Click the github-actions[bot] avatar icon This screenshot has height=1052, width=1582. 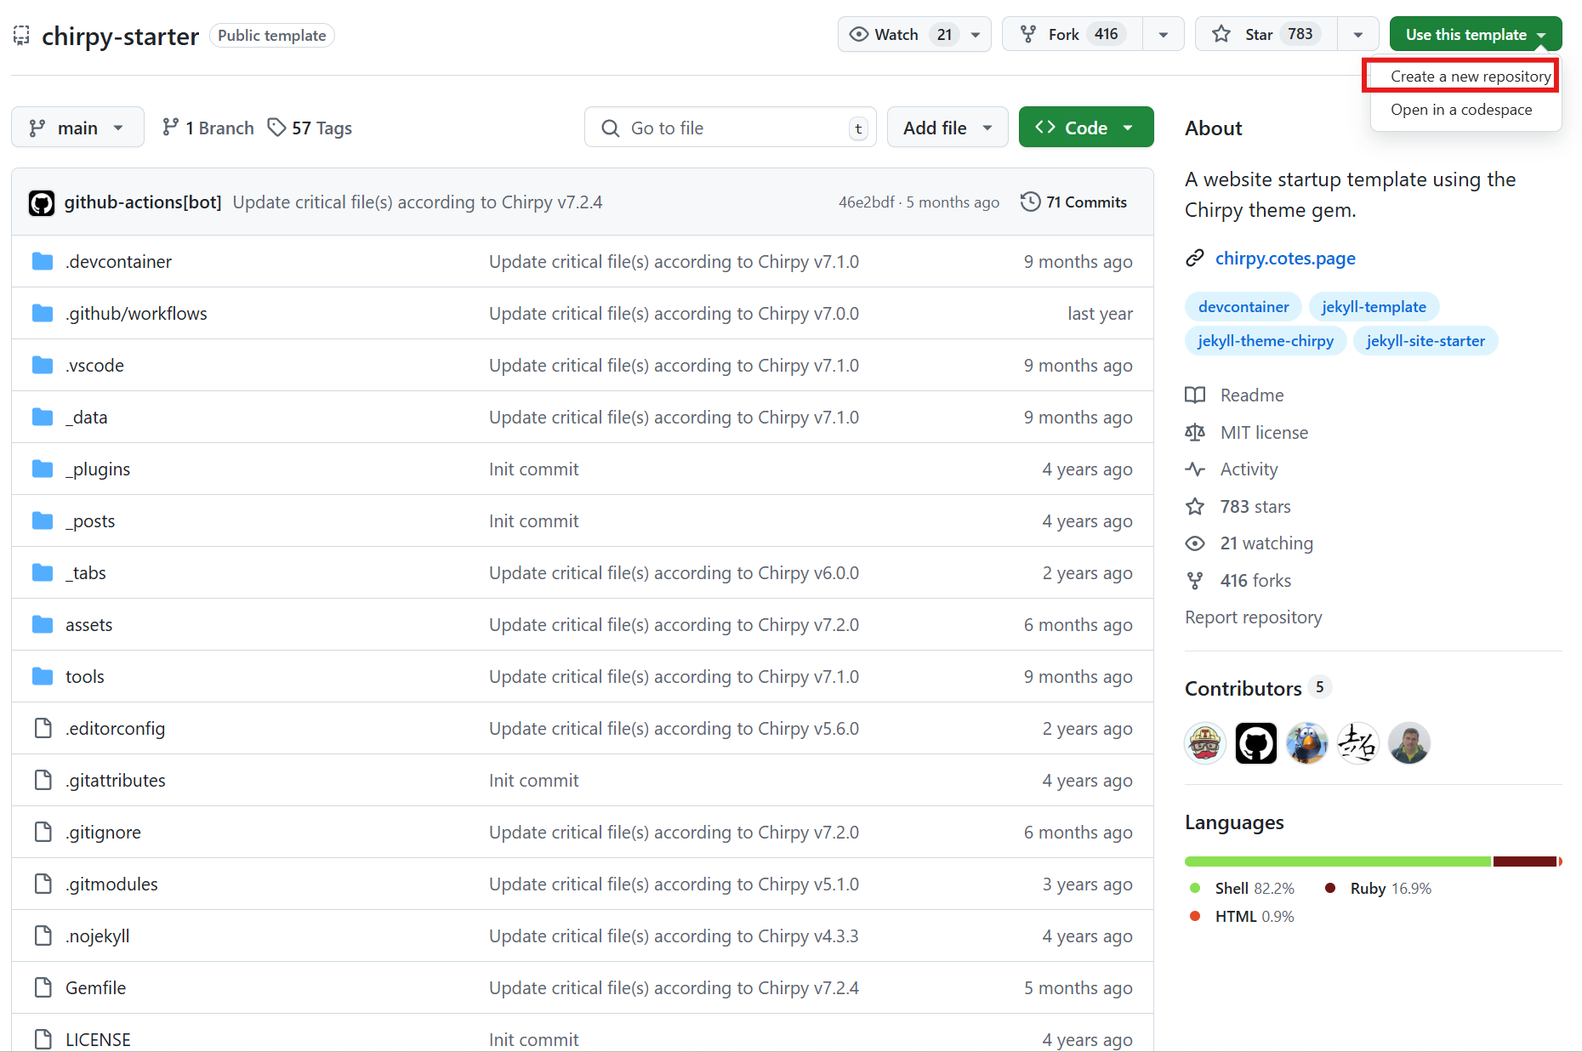tap(42, 202)
